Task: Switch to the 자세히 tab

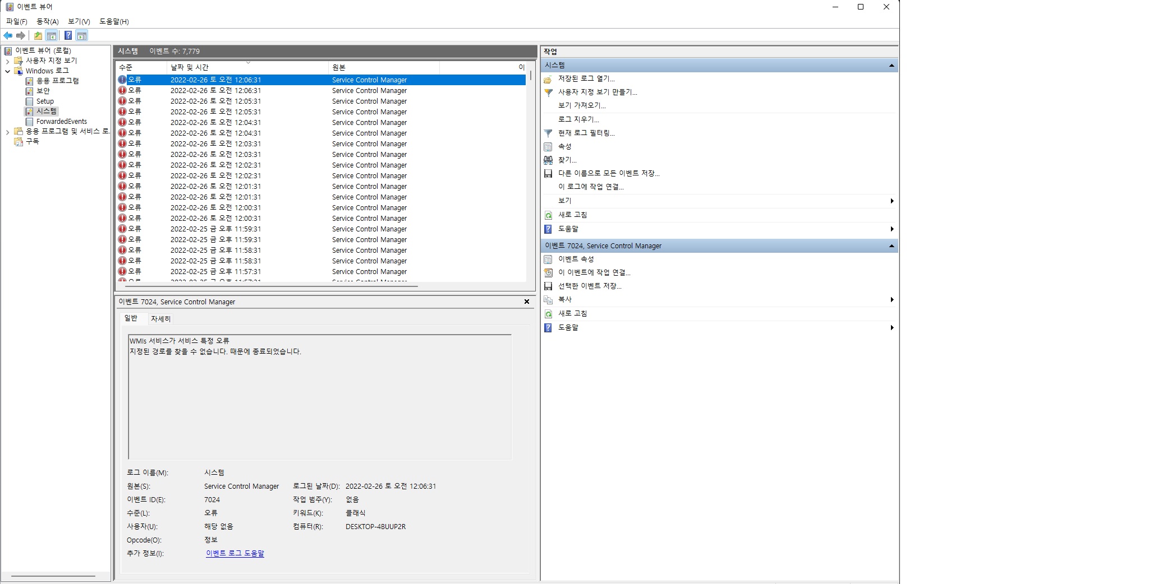Action: (160, 319)
